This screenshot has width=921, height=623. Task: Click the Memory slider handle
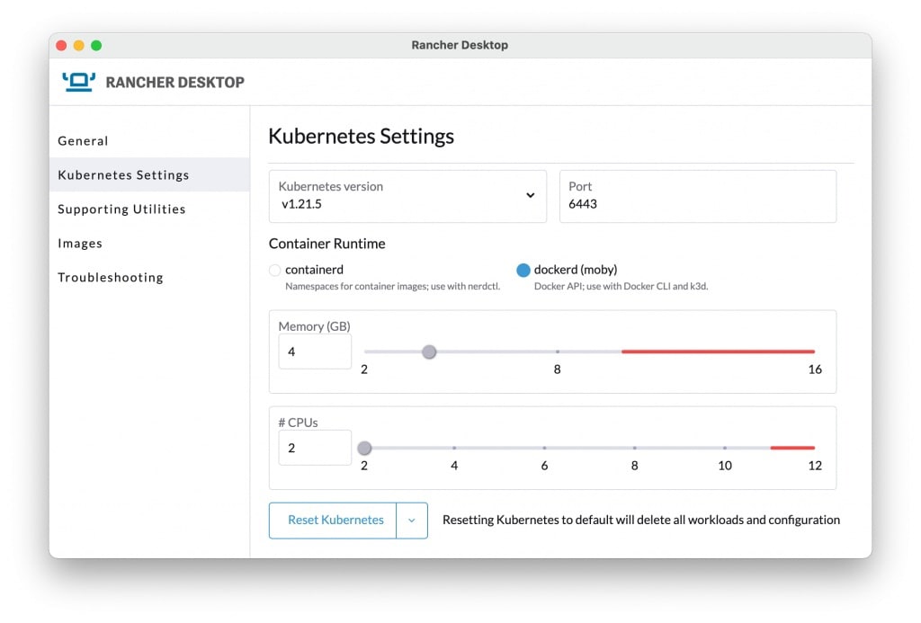tap(429, 352)
